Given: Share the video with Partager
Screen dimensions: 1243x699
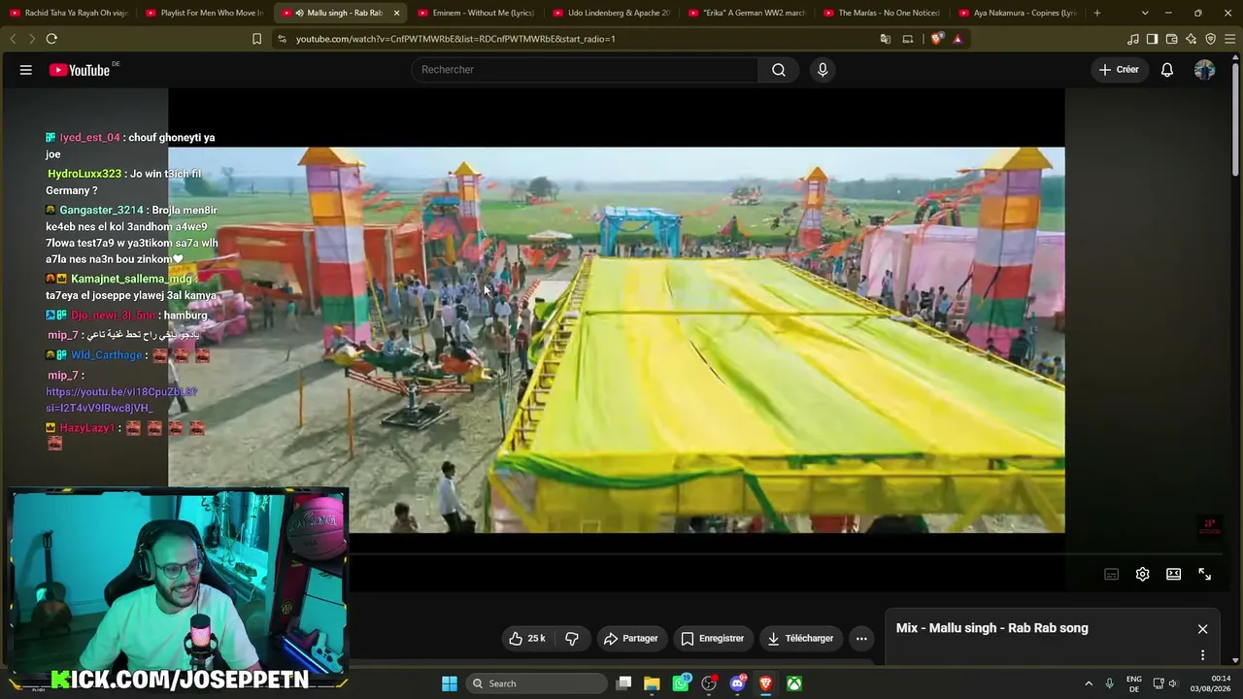Looking at the screenshot, I should click(x=630, y=639).
